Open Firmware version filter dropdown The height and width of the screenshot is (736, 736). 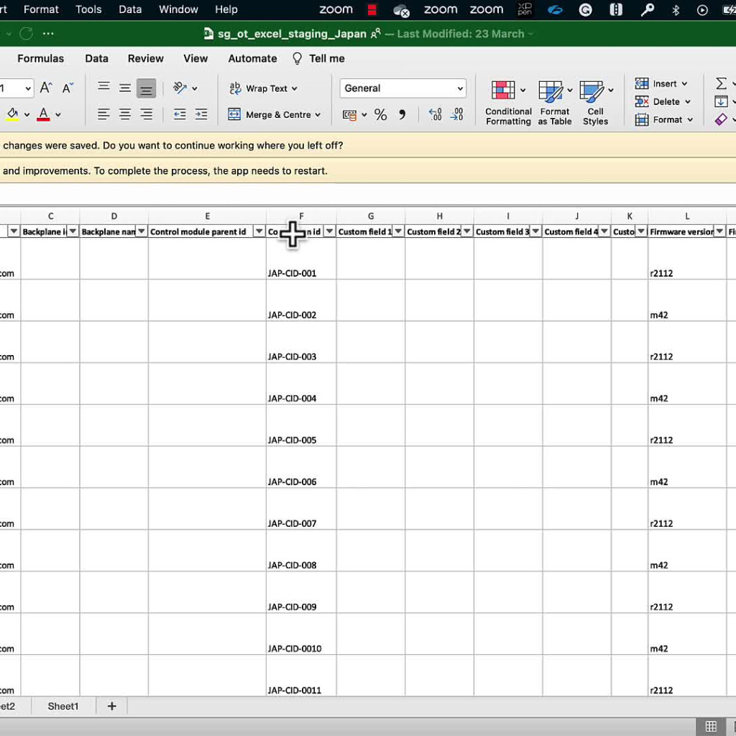(x=719, y=231)
